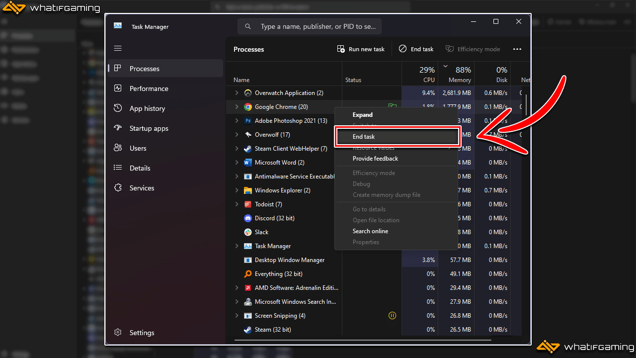Viewport: 636px width, 358px height.
Task: Click the Processes icon in the sidebar
Action: 118,69
